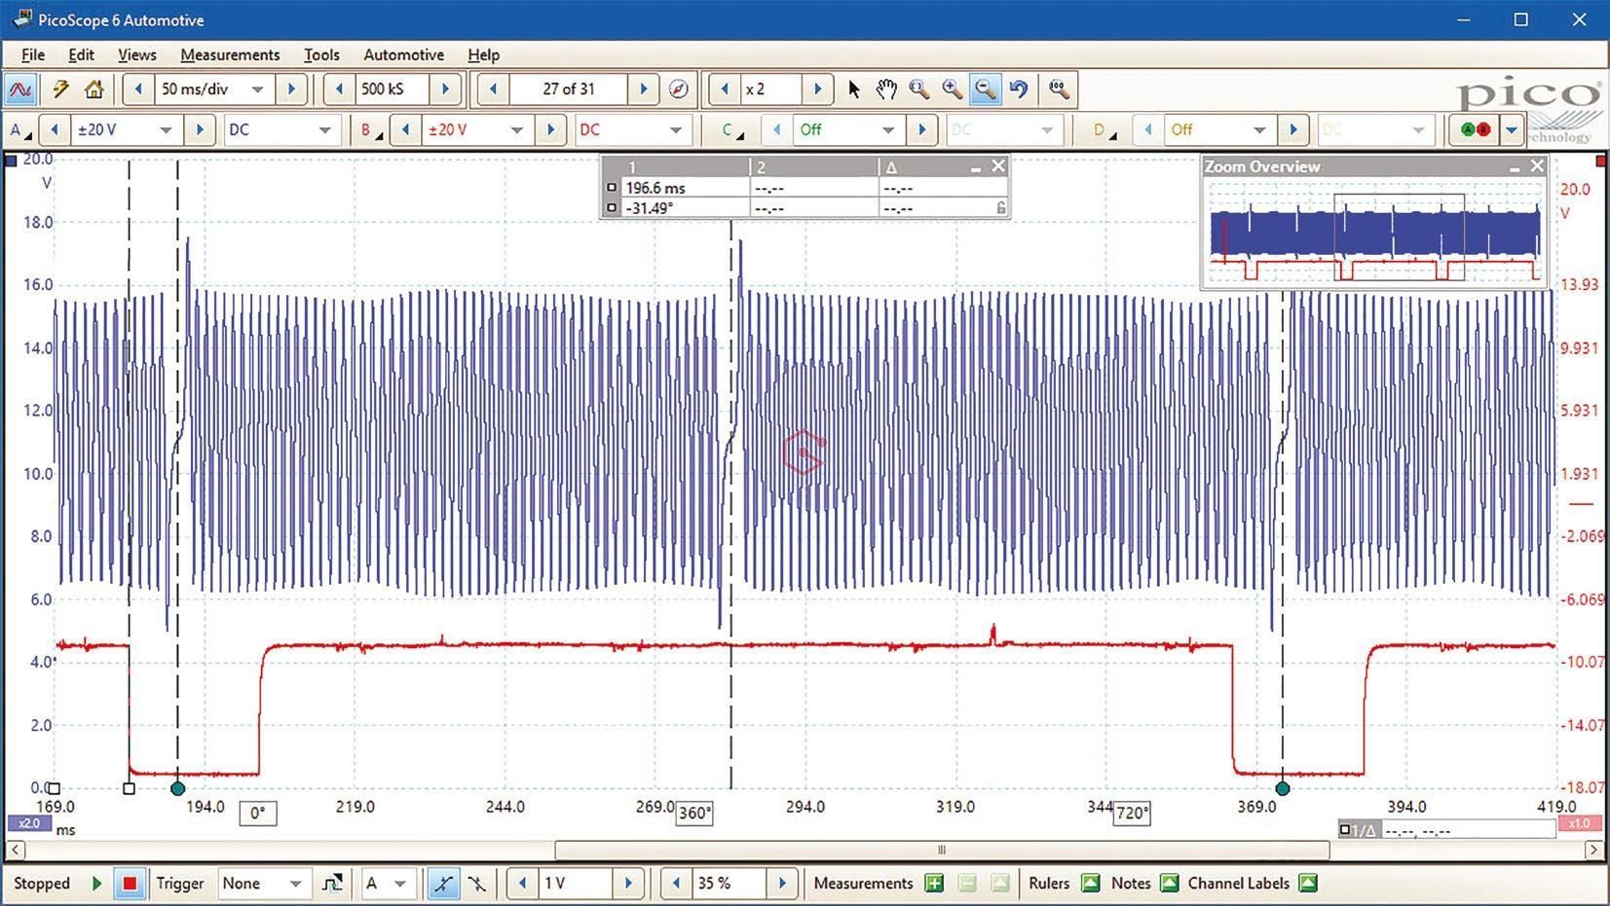Click the zoom-in magnifier tool
The height and width of the screenshot is (906, 1610).
coord(953,90)
